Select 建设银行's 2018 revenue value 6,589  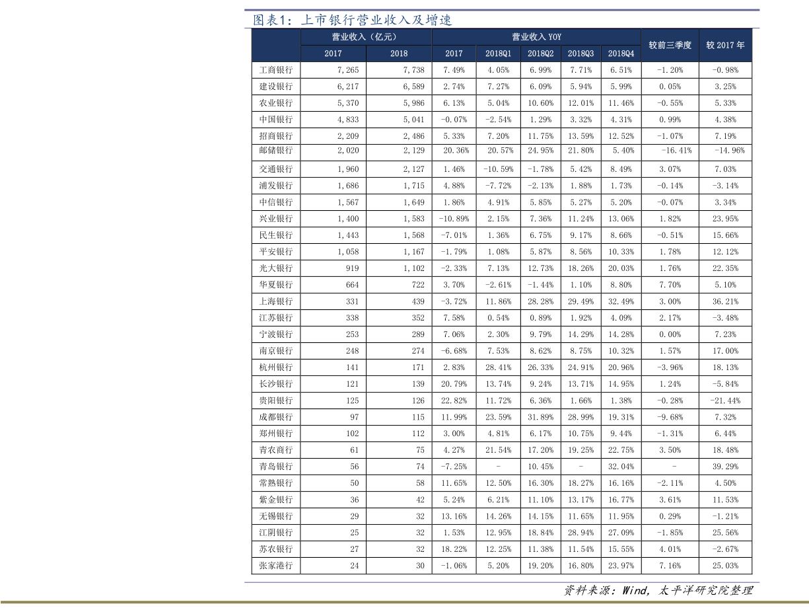coord(413,87)
